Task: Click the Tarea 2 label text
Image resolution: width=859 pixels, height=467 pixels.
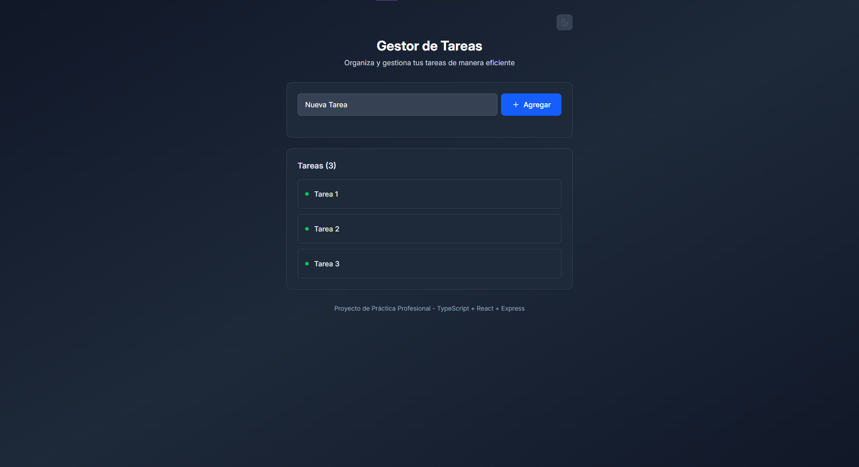Action: (327, 229)
